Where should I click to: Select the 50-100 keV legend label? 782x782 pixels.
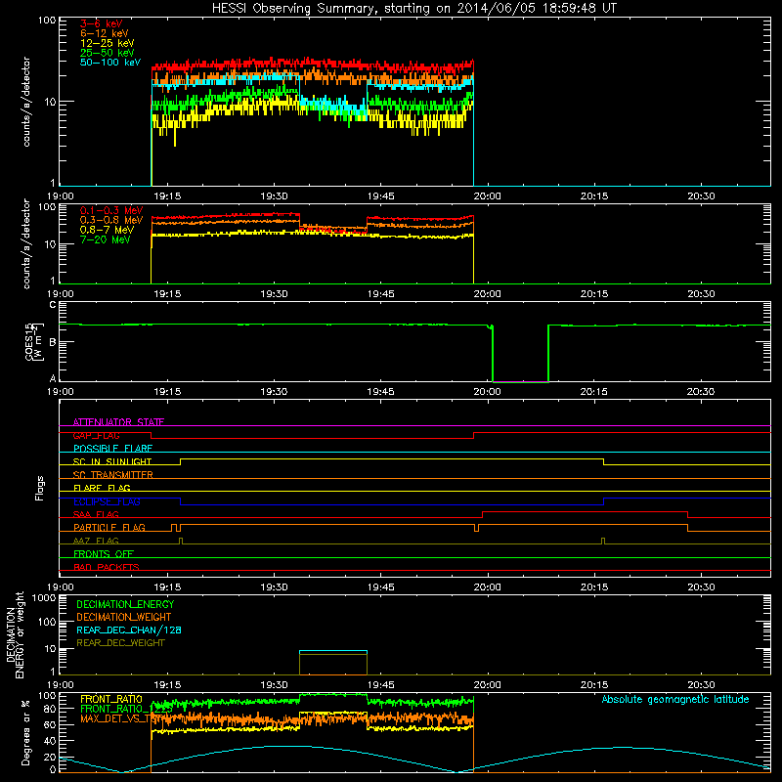[110, 63]
